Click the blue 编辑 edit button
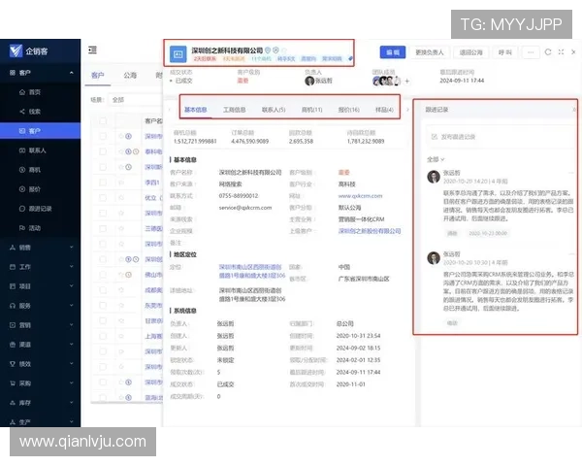This screenshot has height=466, width=582. tap(393, 51)
